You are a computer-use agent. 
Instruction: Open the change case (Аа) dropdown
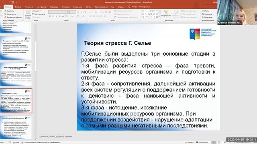click(x=72, y=16)
